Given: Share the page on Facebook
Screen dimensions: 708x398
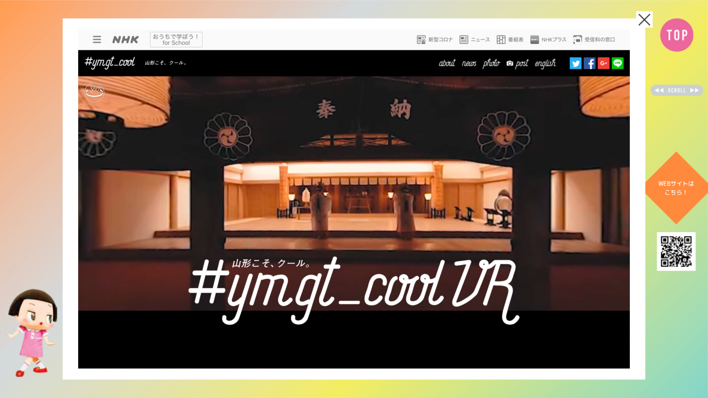Looking at the screenshot, I should (x=589, y=63).
